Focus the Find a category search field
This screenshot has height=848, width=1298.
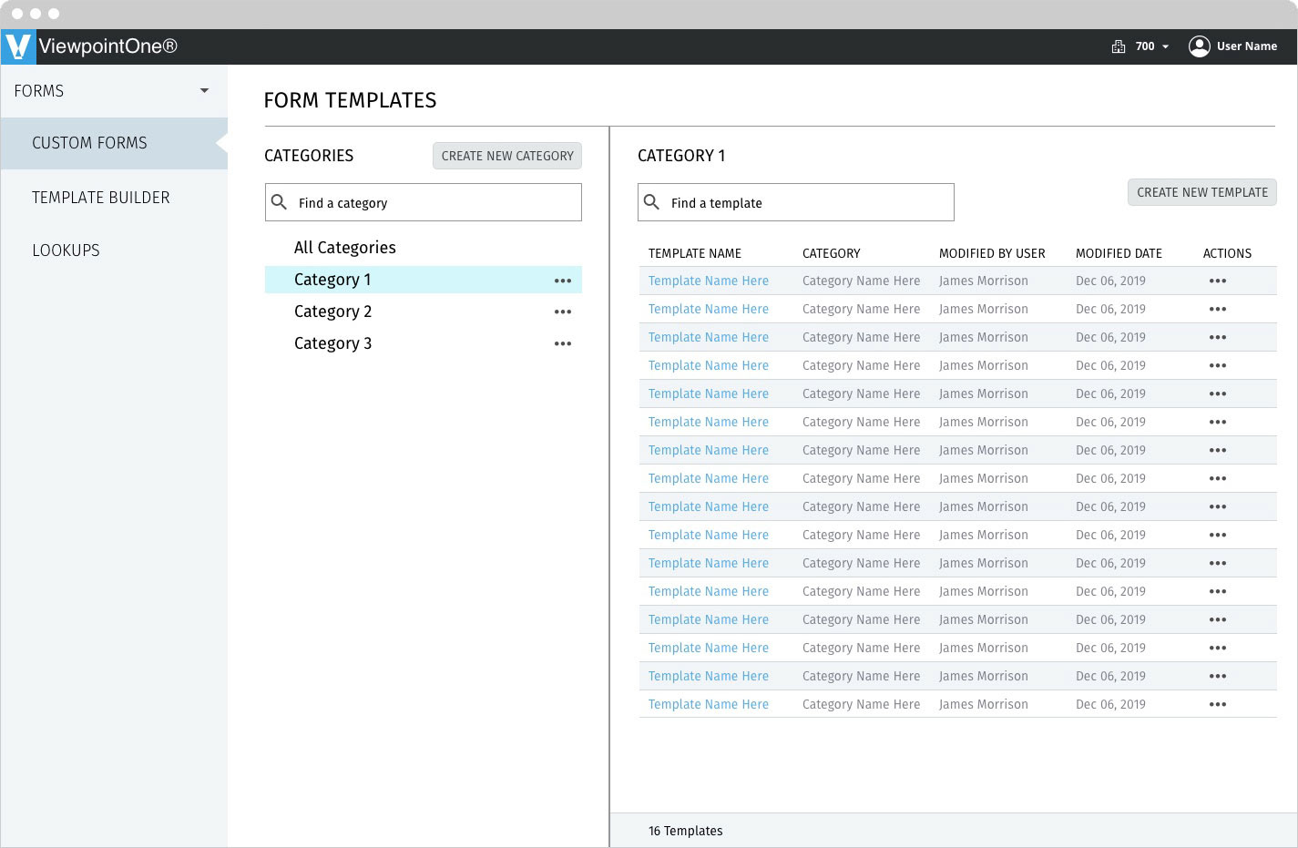[x=424, y=202]
